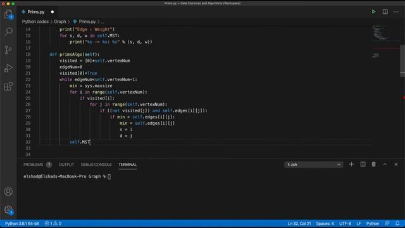Go to line via Ln 32, Col 21

299,224
